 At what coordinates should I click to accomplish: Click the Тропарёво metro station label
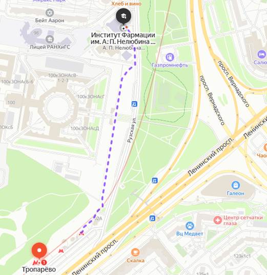point(39,269)
